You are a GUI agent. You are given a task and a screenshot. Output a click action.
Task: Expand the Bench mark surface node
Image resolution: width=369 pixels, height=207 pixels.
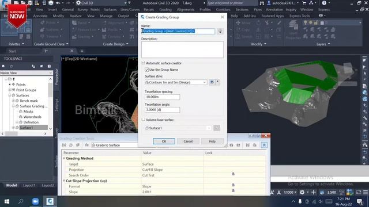point(13,101)
